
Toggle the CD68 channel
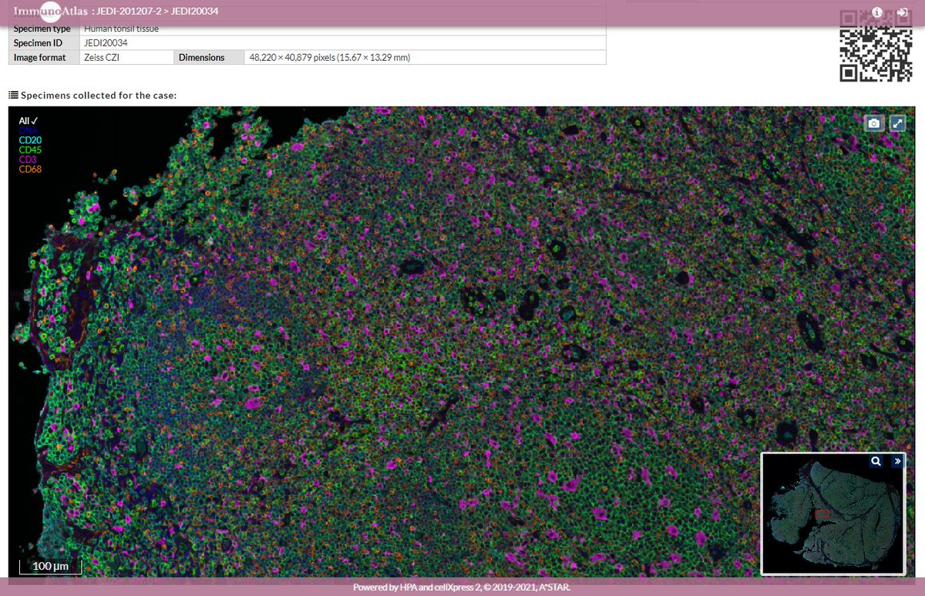tap(30, 169)
